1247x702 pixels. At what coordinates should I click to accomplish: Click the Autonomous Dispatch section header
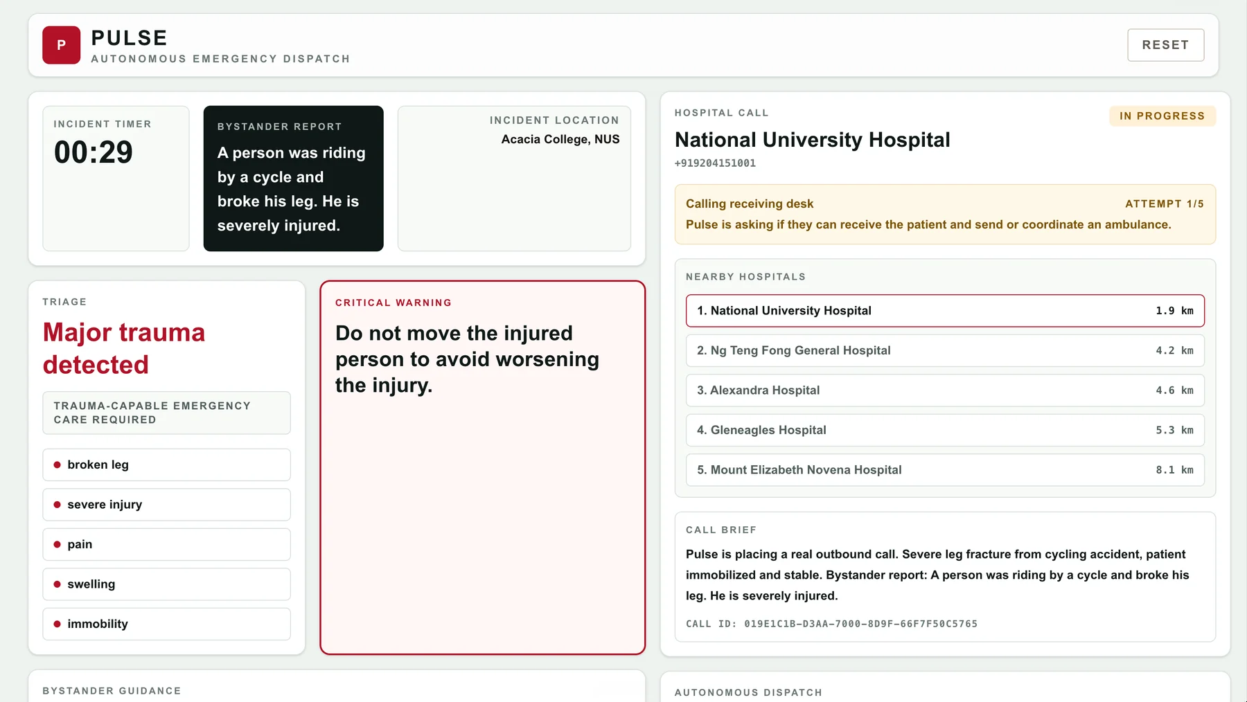click(748, 692)
